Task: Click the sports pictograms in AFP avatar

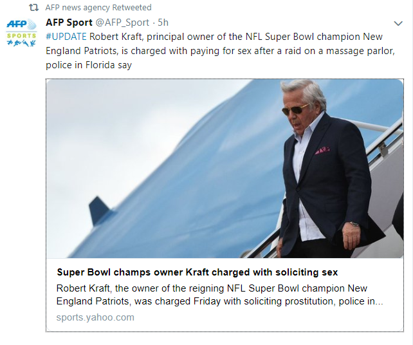Action: [x=21, y=42]
